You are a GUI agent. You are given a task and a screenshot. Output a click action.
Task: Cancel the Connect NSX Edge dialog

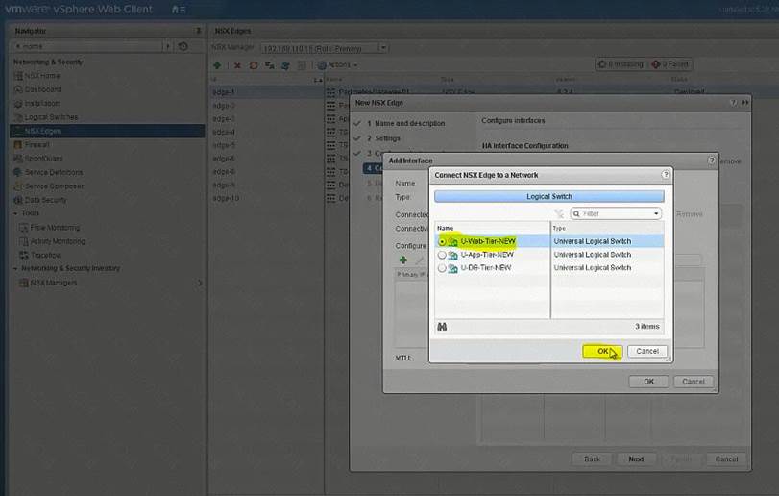(646, 351)
